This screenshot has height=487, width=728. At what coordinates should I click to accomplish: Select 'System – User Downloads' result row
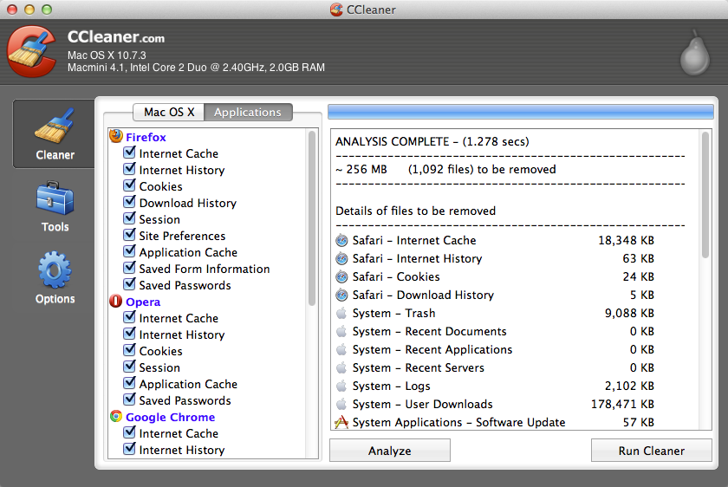tap(495, 404)
